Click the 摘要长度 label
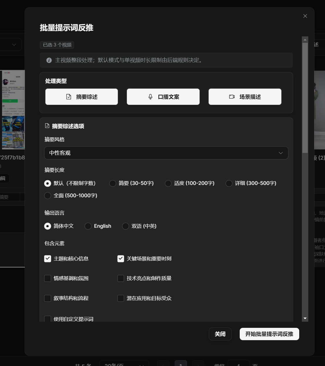Screen dimensions: 325x366 click(55, 170)
